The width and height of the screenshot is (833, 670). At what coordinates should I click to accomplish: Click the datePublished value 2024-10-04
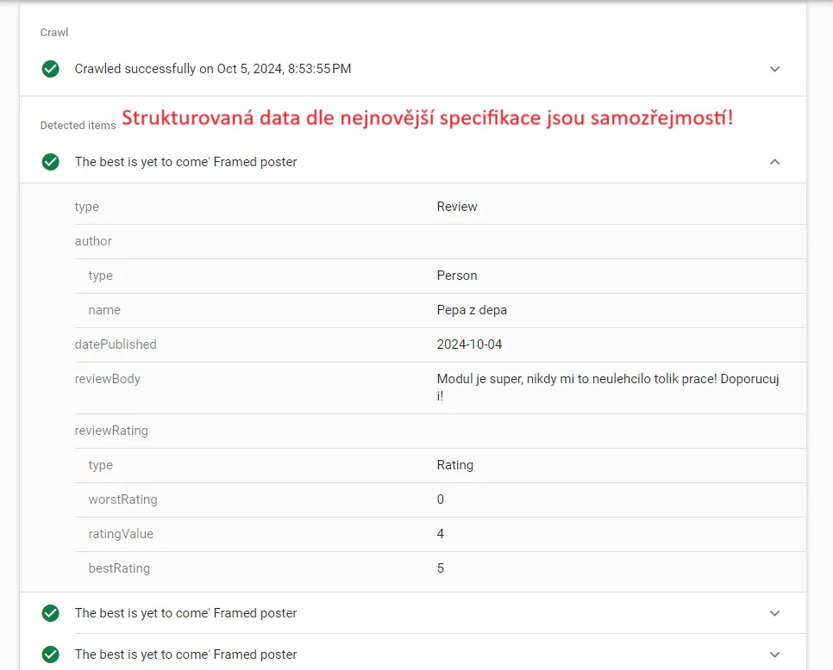(469, 344)
